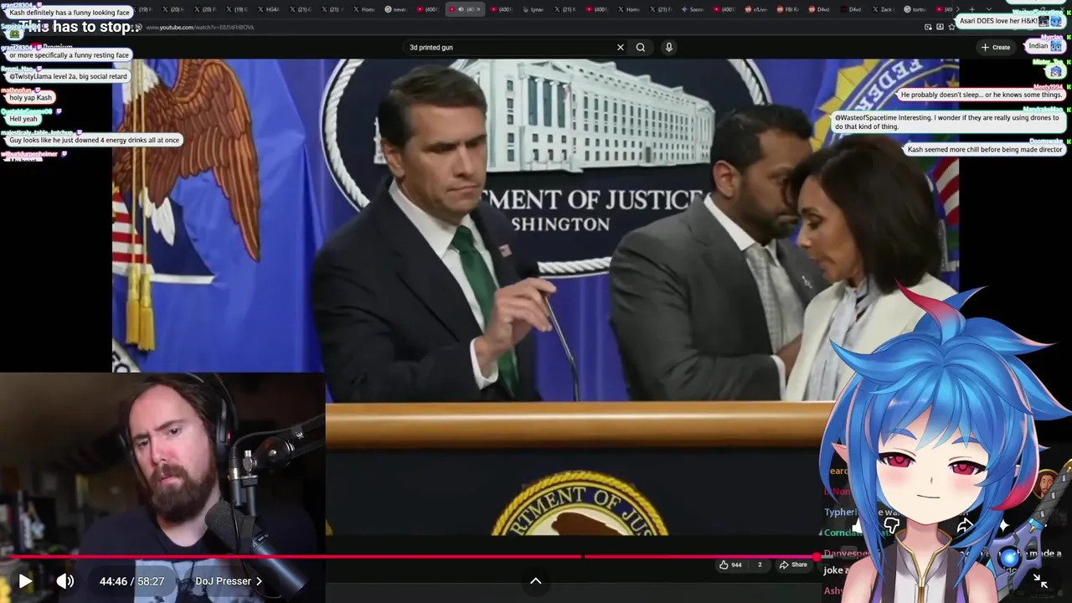Click the 'Hell yeah' chat bubble
This screenshot has height=603, width=1072.
[x=23, y=119]
